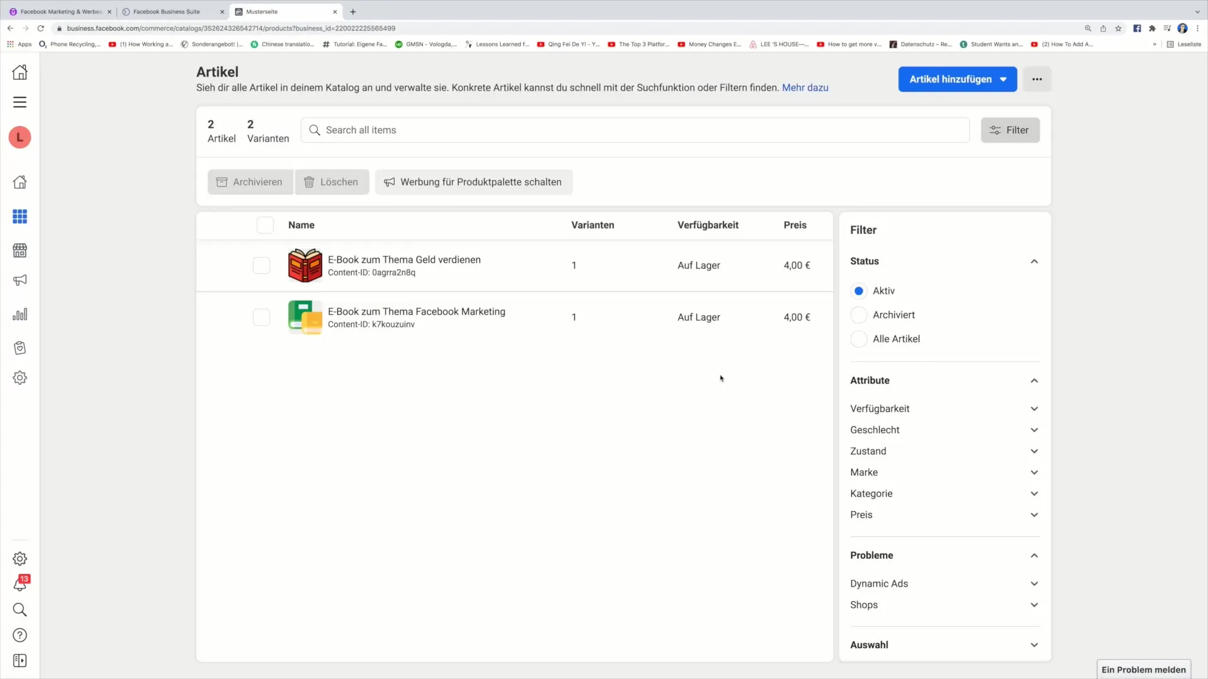1208x679 pixels.
Task: Select the Aktiv status radio button
Action: [858, 291]
